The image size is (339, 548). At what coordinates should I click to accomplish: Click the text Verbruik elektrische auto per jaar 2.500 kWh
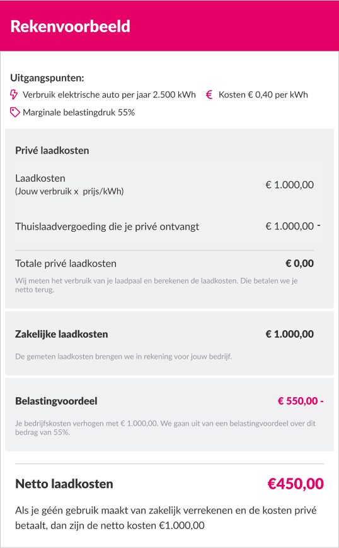[109, 95]
